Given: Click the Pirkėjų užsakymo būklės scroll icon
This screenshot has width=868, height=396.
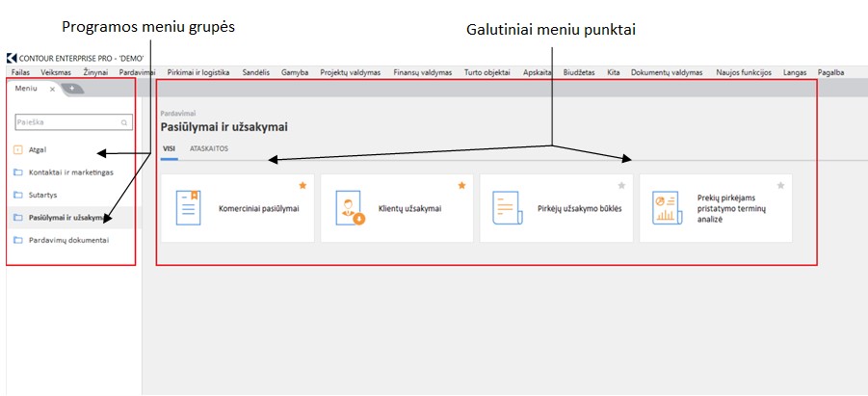Looking at the screenshot, I should 507,208.
